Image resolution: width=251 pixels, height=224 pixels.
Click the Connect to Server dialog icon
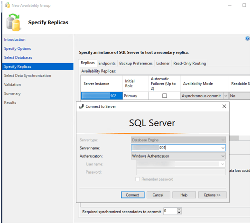pos(81,106)
